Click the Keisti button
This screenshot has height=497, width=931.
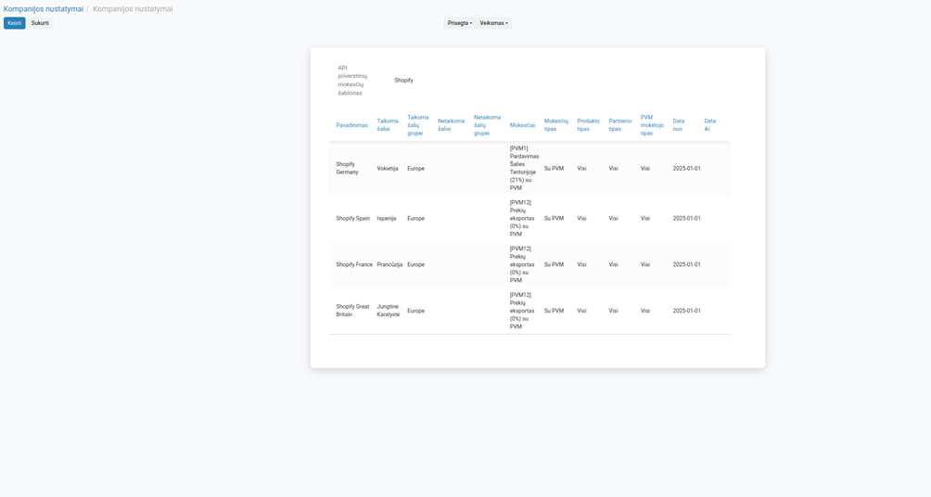pos(14,23)
